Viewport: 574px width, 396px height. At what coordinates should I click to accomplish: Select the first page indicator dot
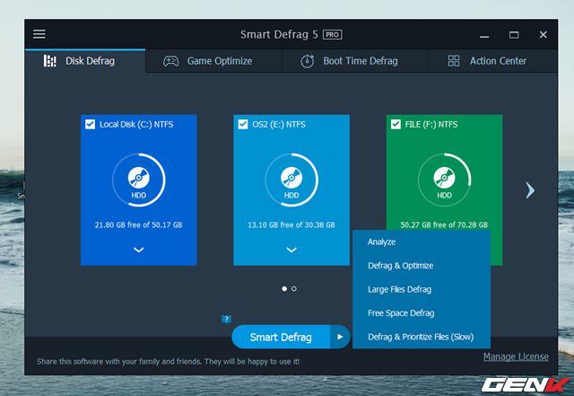click(284, 289)
